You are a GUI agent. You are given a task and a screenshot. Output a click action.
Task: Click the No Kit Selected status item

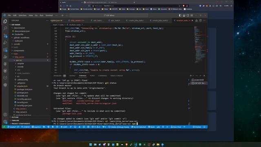[x=138, y=127]
